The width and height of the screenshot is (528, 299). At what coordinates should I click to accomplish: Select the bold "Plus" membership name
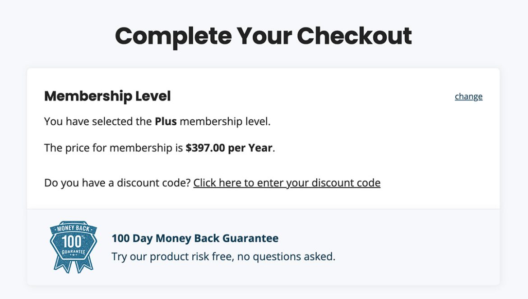click(167, 121)
